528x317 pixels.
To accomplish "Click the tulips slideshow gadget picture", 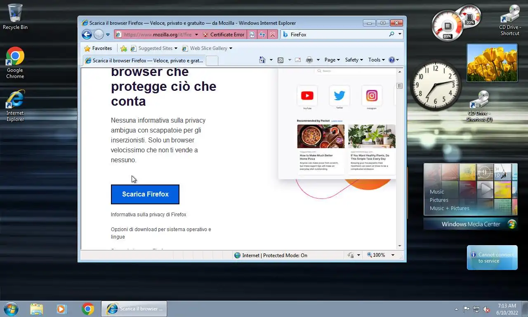I will click(492, 63).
